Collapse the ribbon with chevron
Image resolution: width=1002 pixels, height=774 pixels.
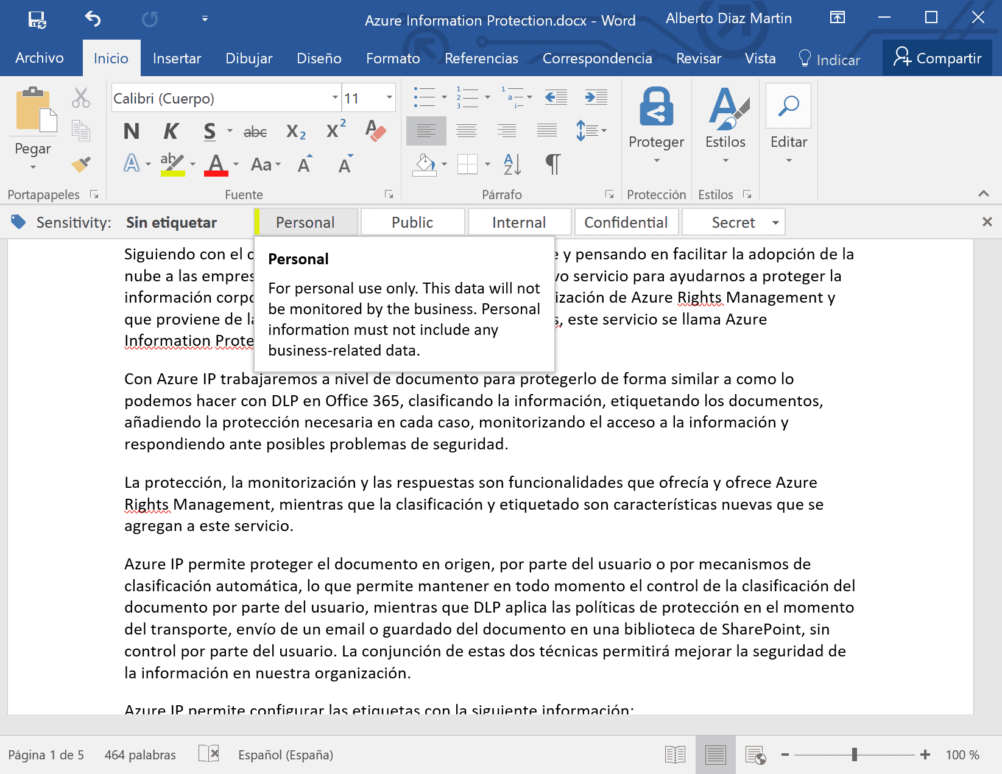point(983,194)
